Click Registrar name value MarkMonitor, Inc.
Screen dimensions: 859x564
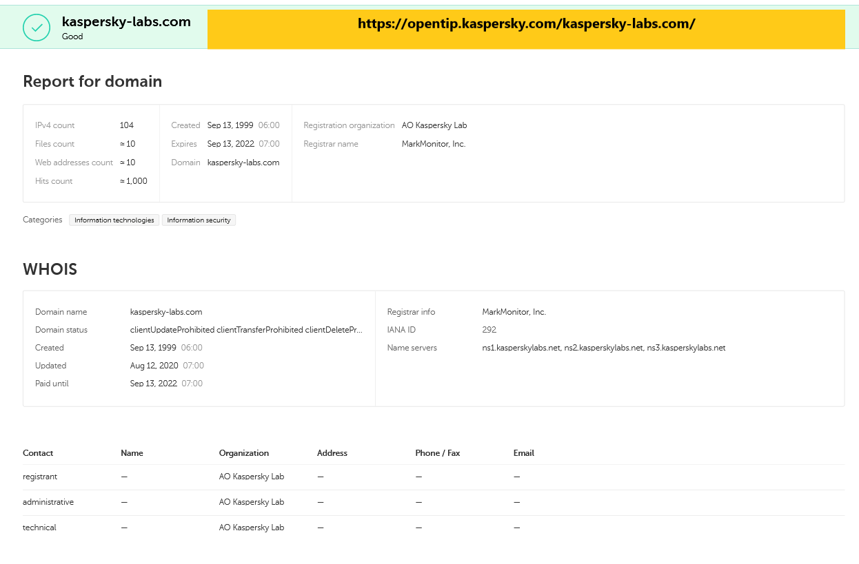434,144
